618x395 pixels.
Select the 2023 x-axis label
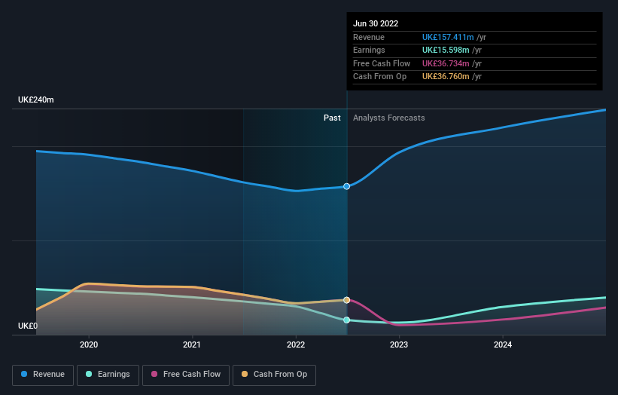399,344
